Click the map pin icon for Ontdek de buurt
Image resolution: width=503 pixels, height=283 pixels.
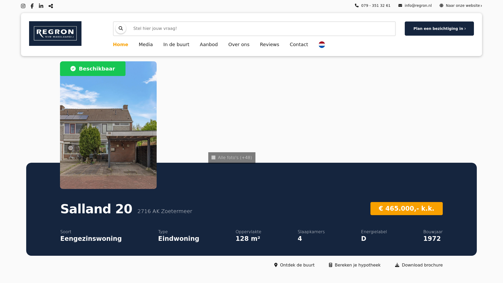[276, 265]
